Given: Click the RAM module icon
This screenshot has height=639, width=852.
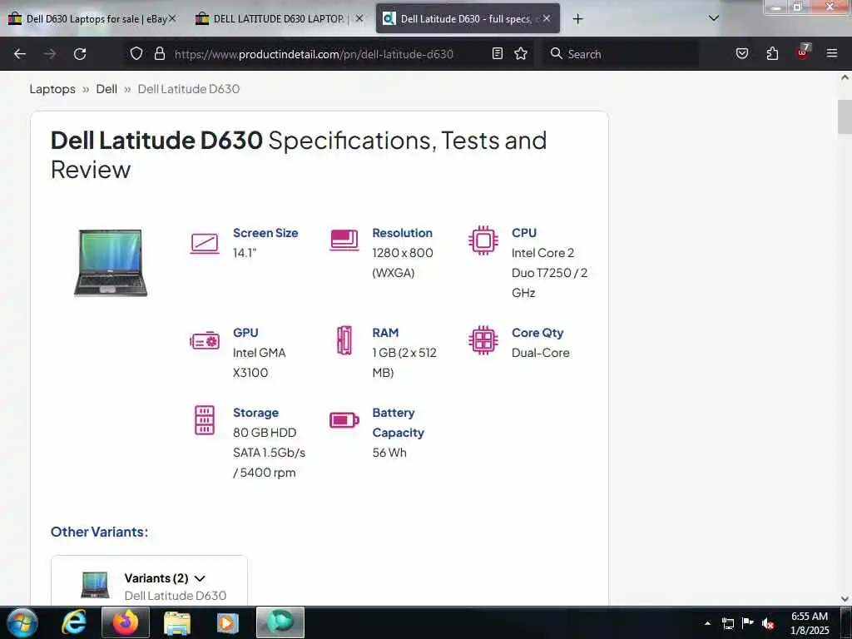Looking at the screenshot, I should (x=344, y=340).
